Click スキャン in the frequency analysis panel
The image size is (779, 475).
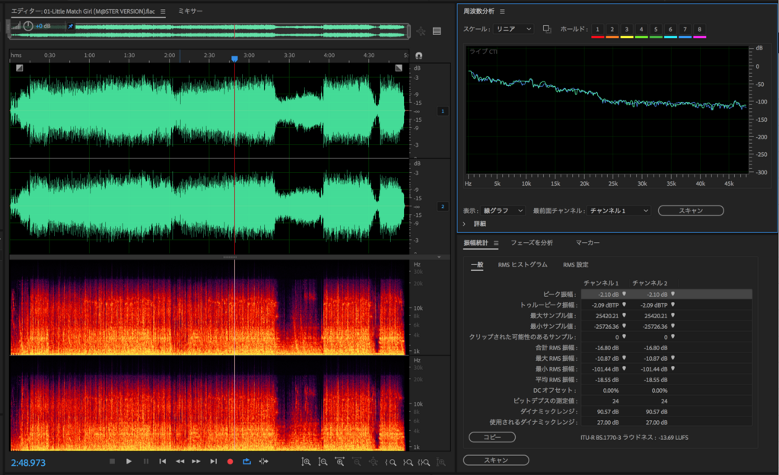point(691,211)
